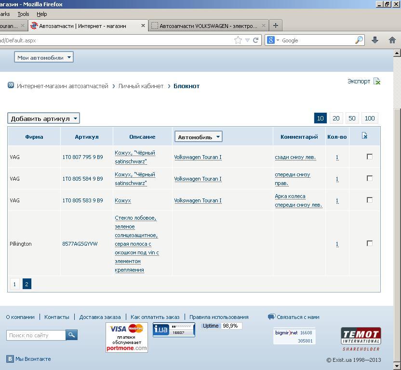Open the Firefox downloads arrow icon

click(375, 40)
